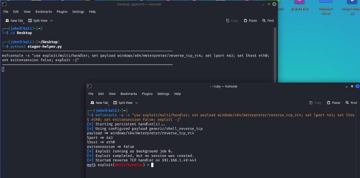Open Help menu in top Konsole window
360x178 pixels.
[x=92, y=12]
